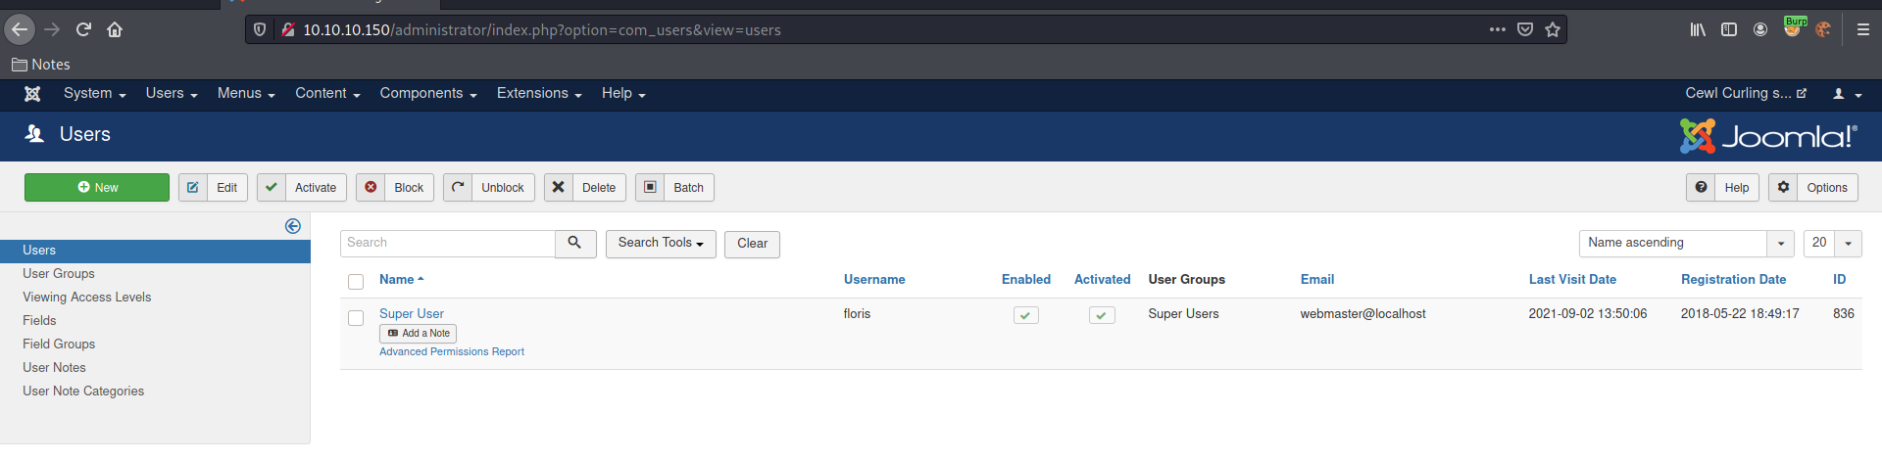
Task: Open the Firefox library icon
Action: pos(1698,29)
